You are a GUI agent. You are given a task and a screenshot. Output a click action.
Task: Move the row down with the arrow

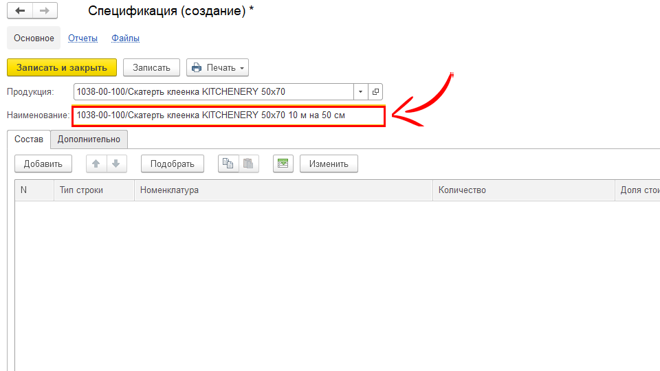coord(115,164)
